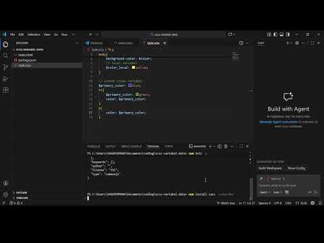Open chat settings gear icon

[297, 43]
